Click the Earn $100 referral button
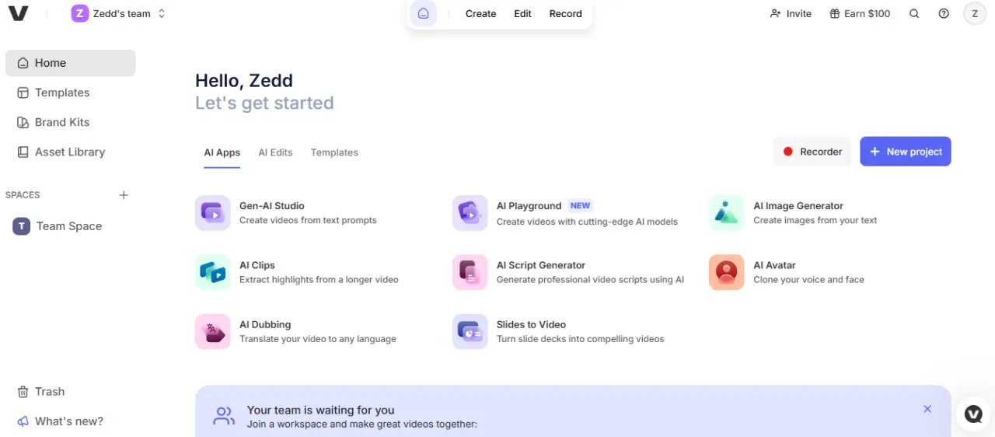995x437 pixels. 860,13
